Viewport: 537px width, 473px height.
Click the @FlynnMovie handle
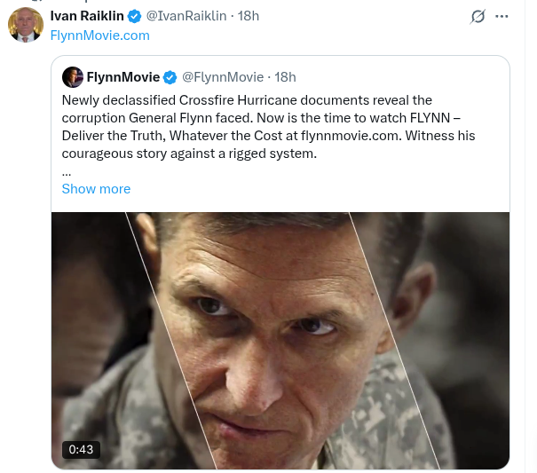tap(222, 77)
